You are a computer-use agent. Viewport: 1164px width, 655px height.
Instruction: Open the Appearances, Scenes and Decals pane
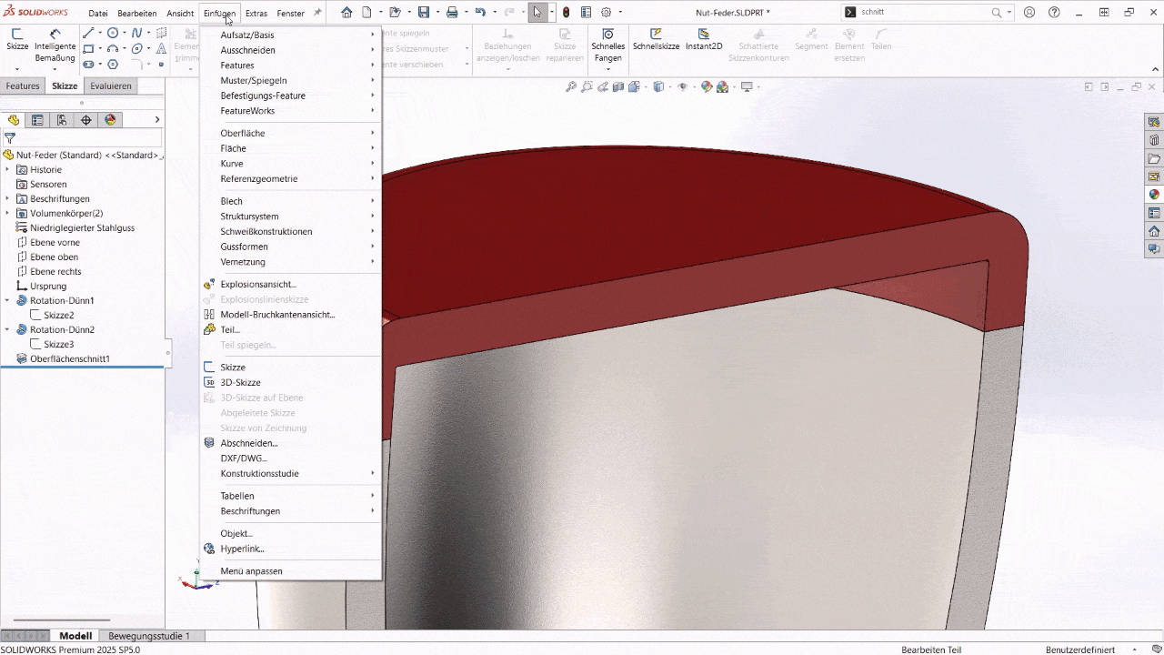(x=1153, y=194)
